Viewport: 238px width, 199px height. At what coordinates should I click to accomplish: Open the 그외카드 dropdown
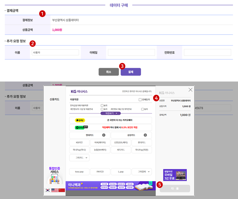pos(79,158)
